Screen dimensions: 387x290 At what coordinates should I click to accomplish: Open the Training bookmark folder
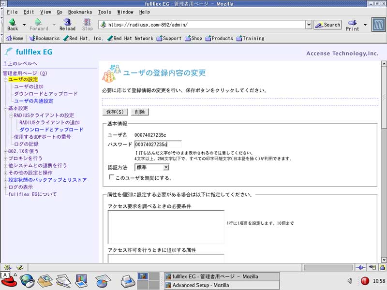pyautogui.click(x=250, y=38)
